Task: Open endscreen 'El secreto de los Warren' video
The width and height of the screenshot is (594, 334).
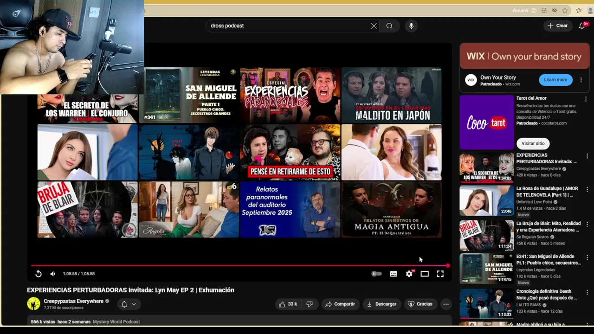Action: [88, 109]
